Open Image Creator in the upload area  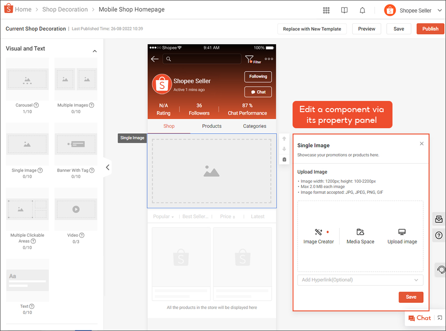318,236
